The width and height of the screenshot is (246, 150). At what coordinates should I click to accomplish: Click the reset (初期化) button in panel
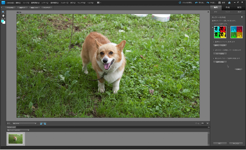[239, 69]
